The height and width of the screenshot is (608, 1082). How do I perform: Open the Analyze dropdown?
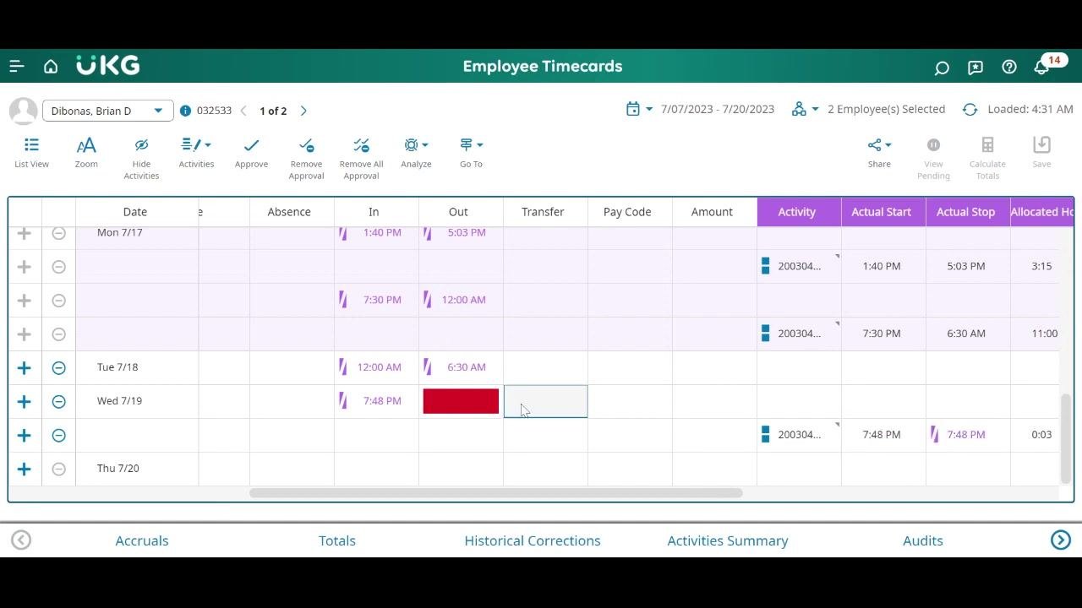tap(416, 153)
